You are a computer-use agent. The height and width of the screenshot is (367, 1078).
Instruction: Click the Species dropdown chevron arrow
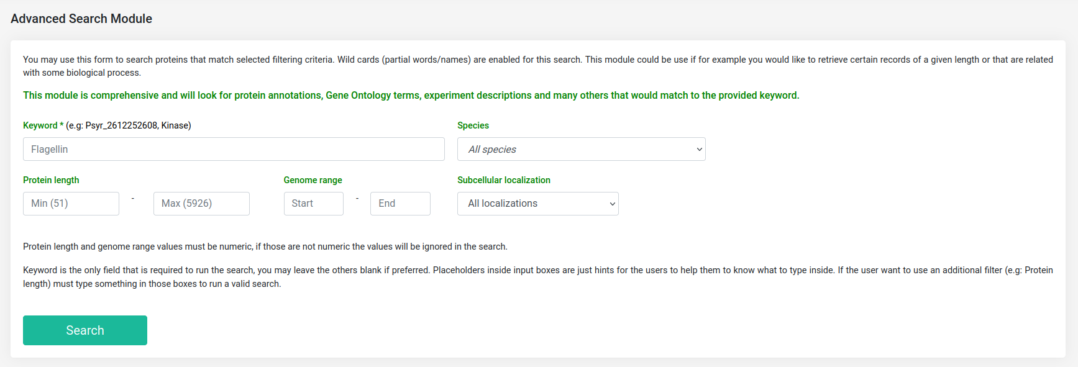pos(699,149)
